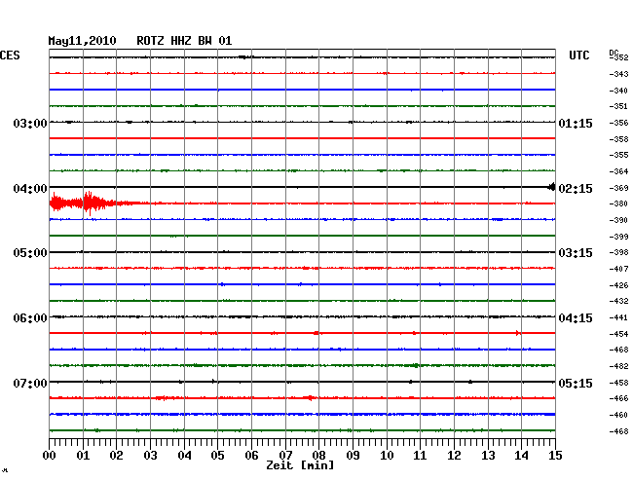Select minute tick label 07 on x-axis
Viewport: 633px width, 481px height.
pos(285,456)
